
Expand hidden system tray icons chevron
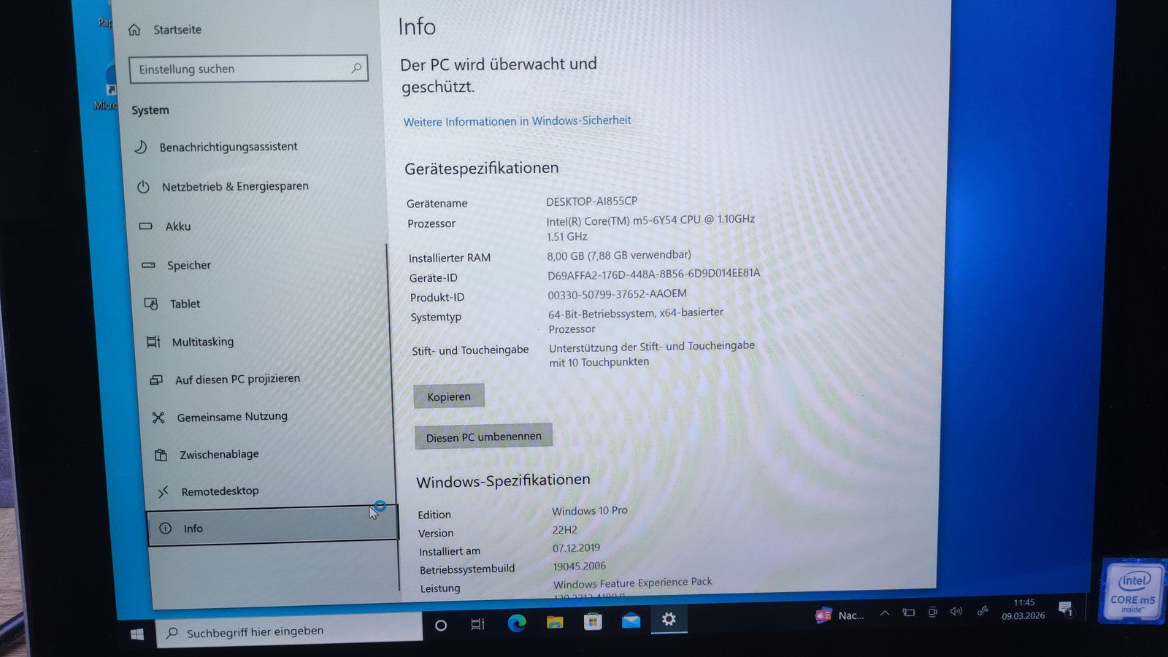(x=885, y=613)
